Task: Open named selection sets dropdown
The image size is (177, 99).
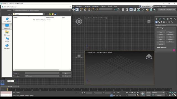Action: tap(106, 9)
